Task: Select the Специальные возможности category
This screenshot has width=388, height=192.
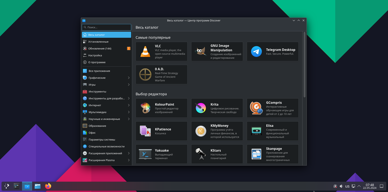Action: [x=106, y=146]
